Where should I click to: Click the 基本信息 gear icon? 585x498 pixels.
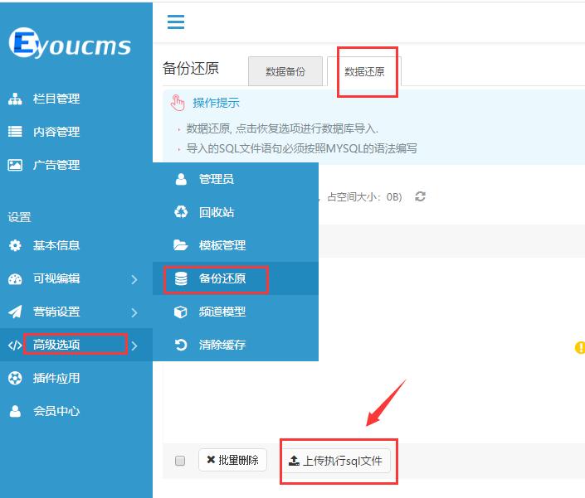click(15, 245)
